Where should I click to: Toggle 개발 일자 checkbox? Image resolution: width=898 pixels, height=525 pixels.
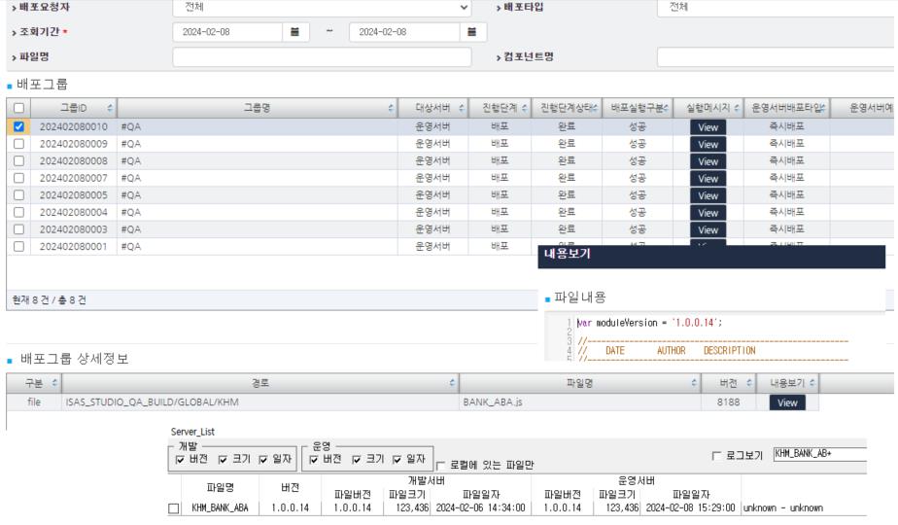262,460
